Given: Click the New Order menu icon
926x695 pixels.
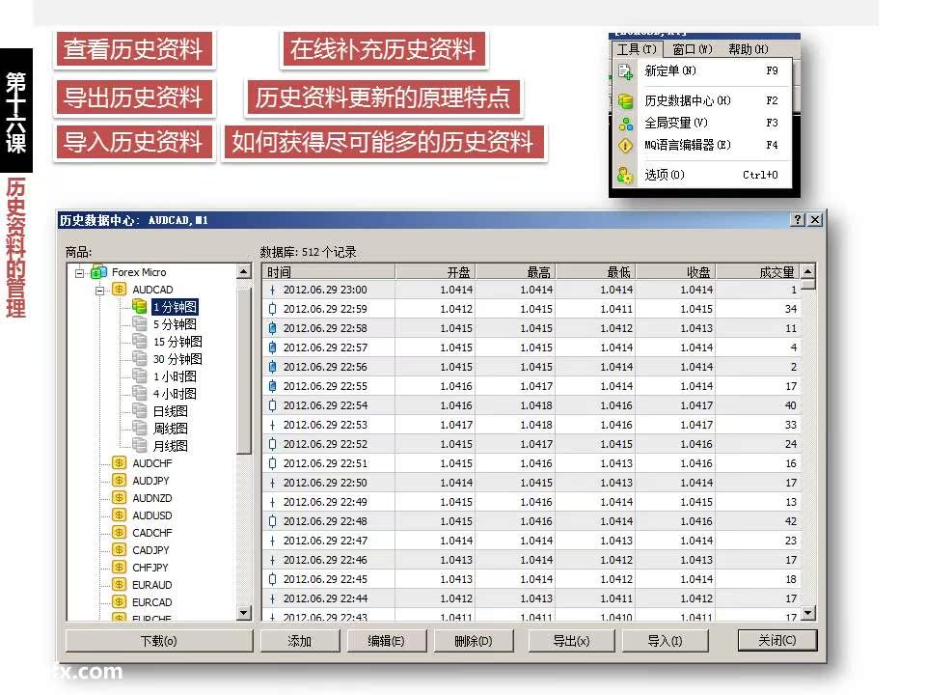Looking at the screenshot, I should [625, 71].
